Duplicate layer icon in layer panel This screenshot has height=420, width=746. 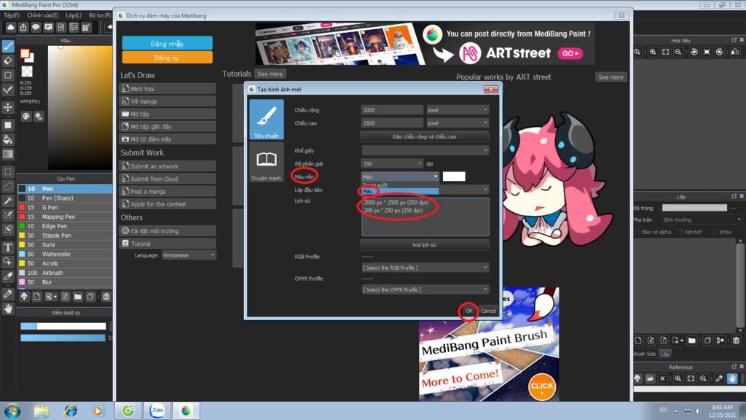click(x=707, y=340)
